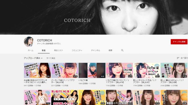Click title 新しいダイエット方法
This screenshot has width=188, height=105.
[145, 81]
